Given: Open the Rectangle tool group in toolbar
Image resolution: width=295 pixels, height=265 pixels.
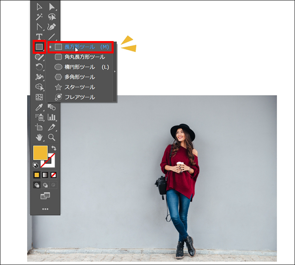Looking at the screenshot, I should click(39, 47).
